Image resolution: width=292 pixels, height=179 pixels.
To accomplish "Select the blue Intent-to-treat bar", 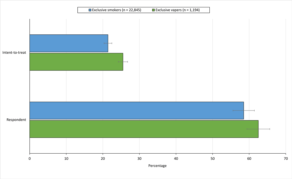I will click(x=67, y=43).
